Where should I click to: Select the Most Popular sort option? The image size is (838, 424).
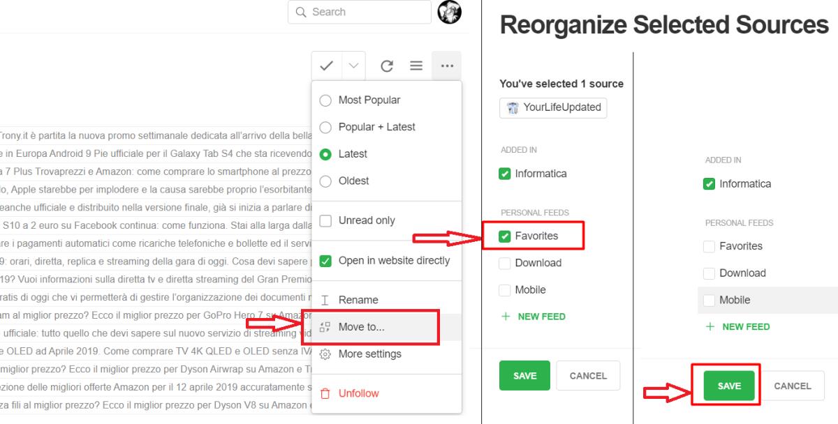pyautogui.click(x=325, y=100)
